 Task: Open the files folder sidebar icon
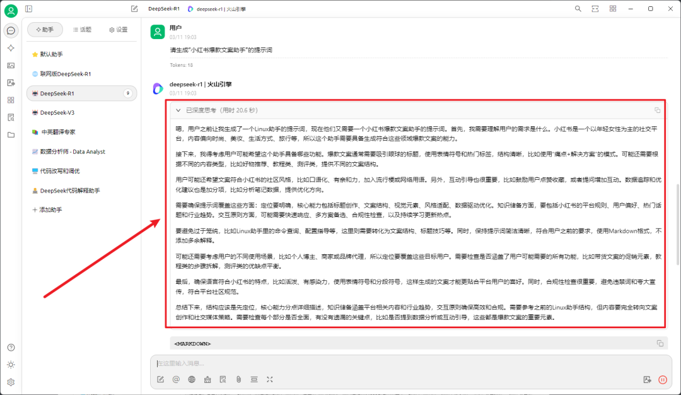coord(11,134)
